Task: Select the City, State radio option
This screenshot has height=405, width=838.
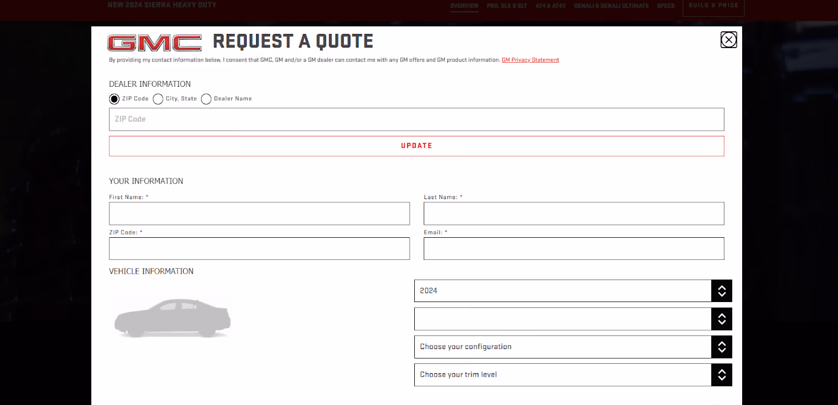Action: (158, 99)
